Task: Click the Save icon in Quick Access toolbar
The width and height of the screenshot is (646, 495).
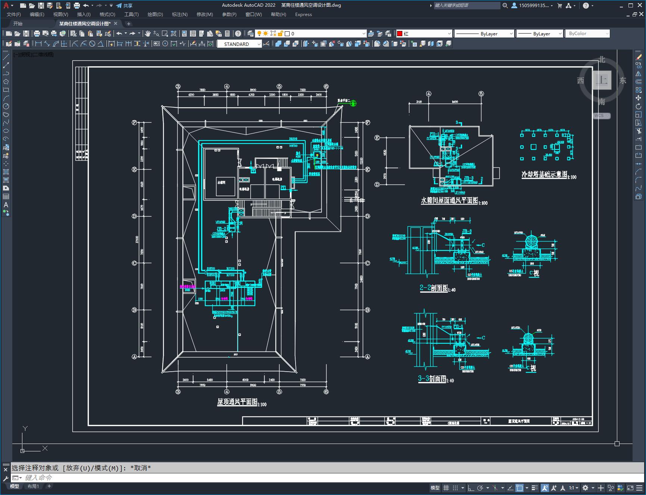Action: tap(41, 5)
